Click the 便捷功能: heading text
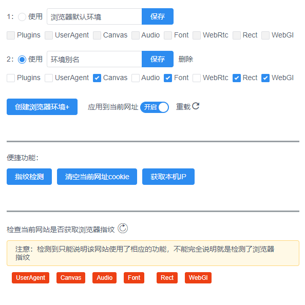The width and height of the screenshot is (305, 305). click(23, 158)
